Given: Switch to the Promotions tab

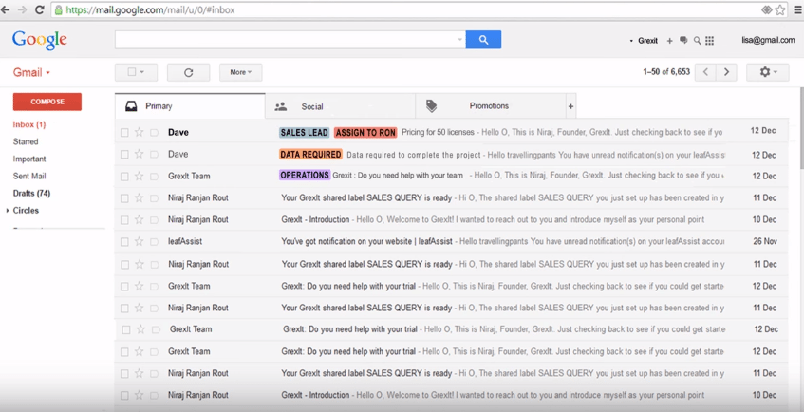Looking at the screenshot, I should point(491,106).
